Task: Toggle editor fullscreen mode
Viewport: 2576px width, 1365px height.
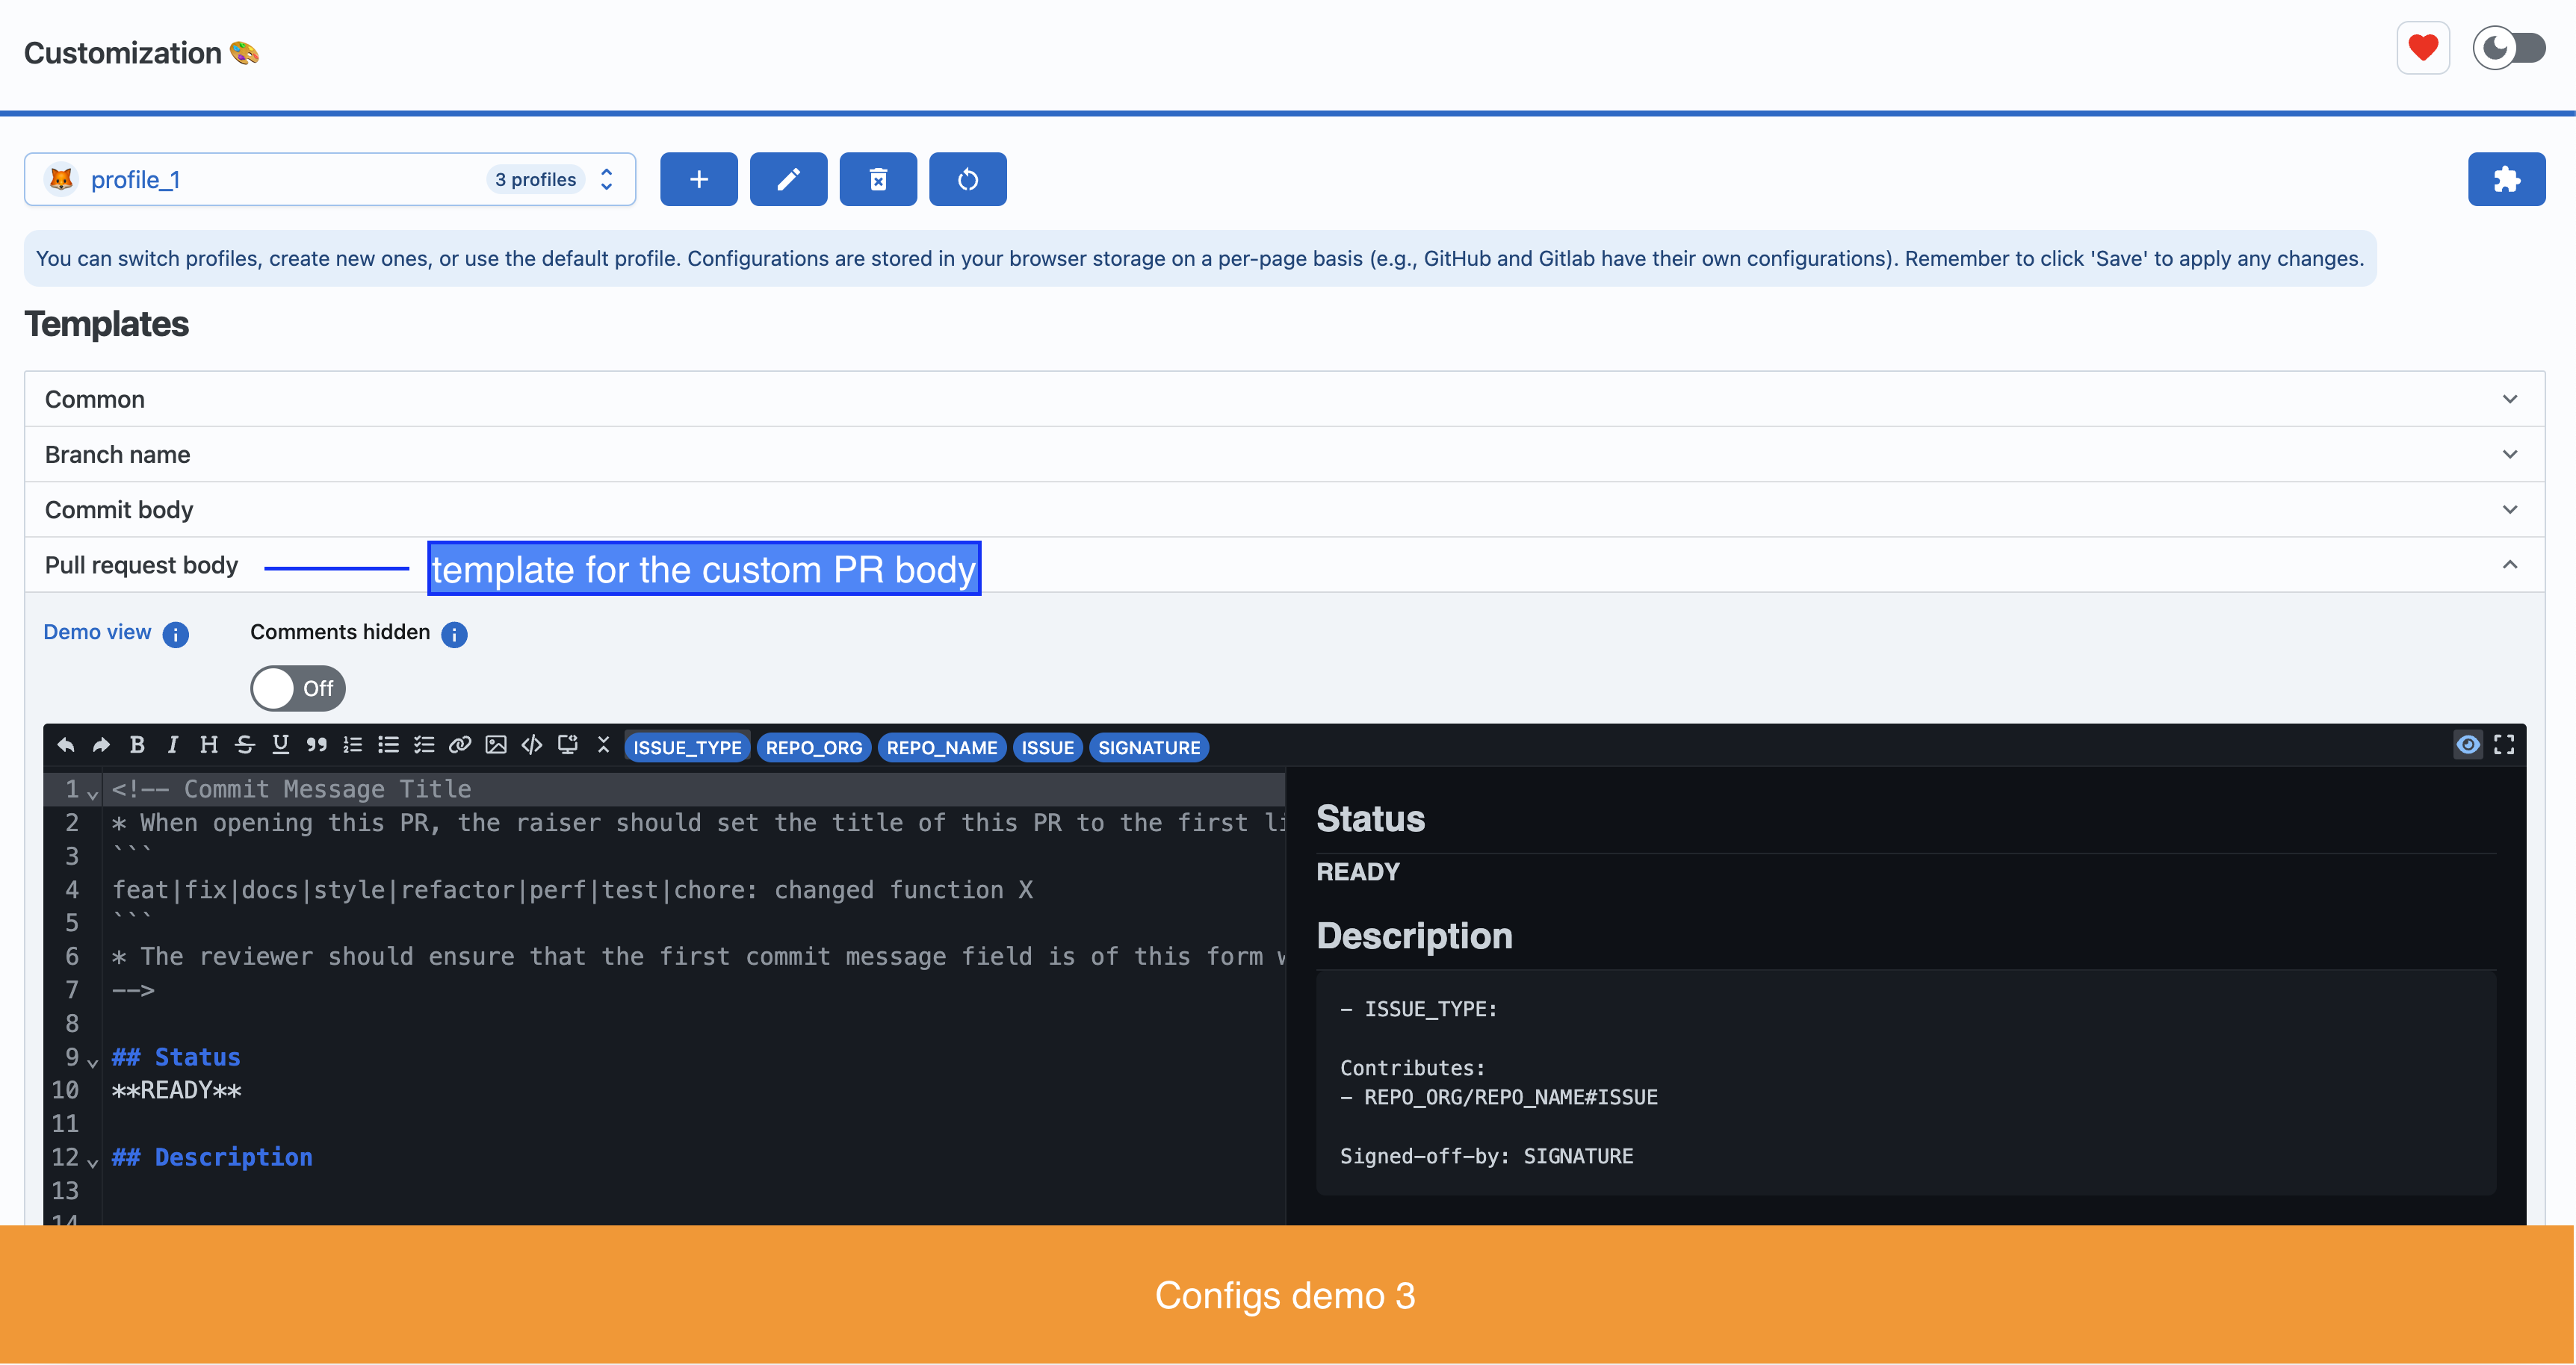Action: coord(2504,745)
